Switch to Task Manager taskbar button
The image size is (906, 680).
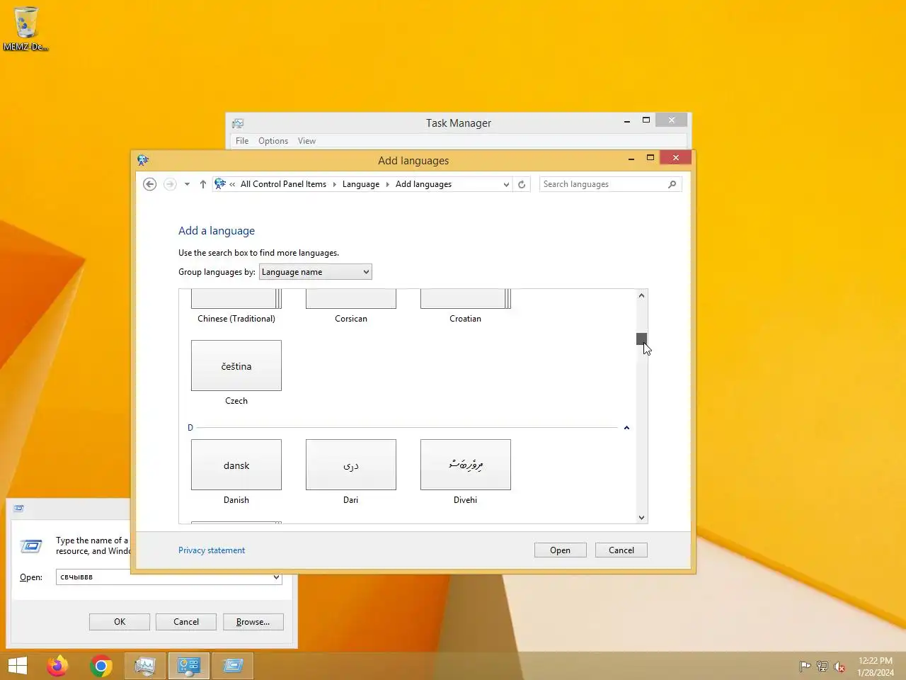(x=145, y=666)
